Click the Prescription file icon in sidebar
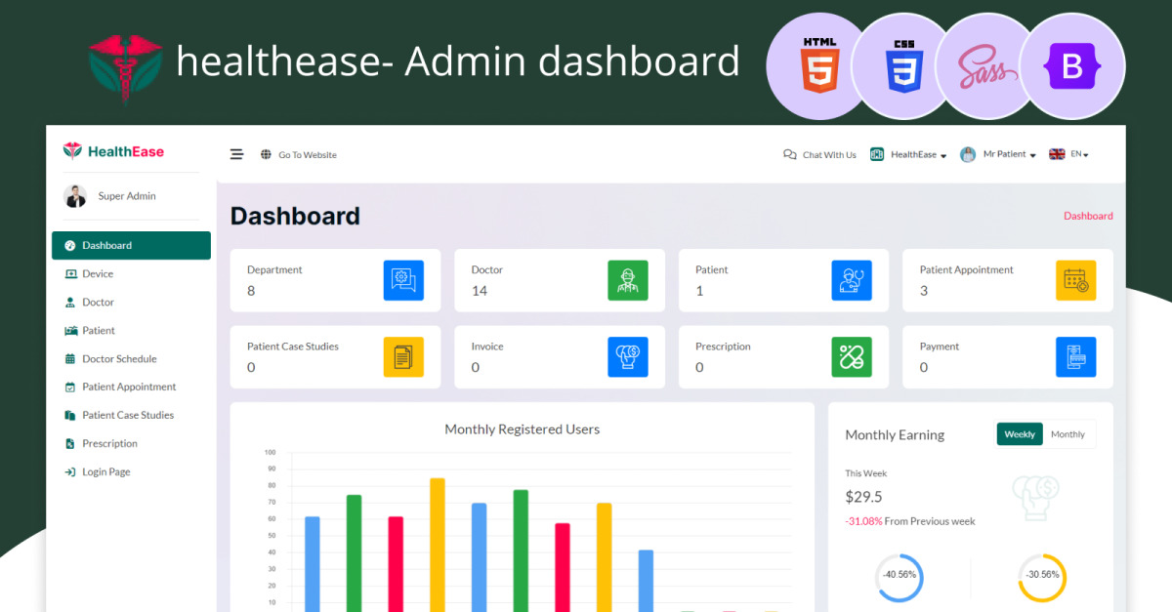This screenshot has width=1172, height=612. [x=69, y=444]
